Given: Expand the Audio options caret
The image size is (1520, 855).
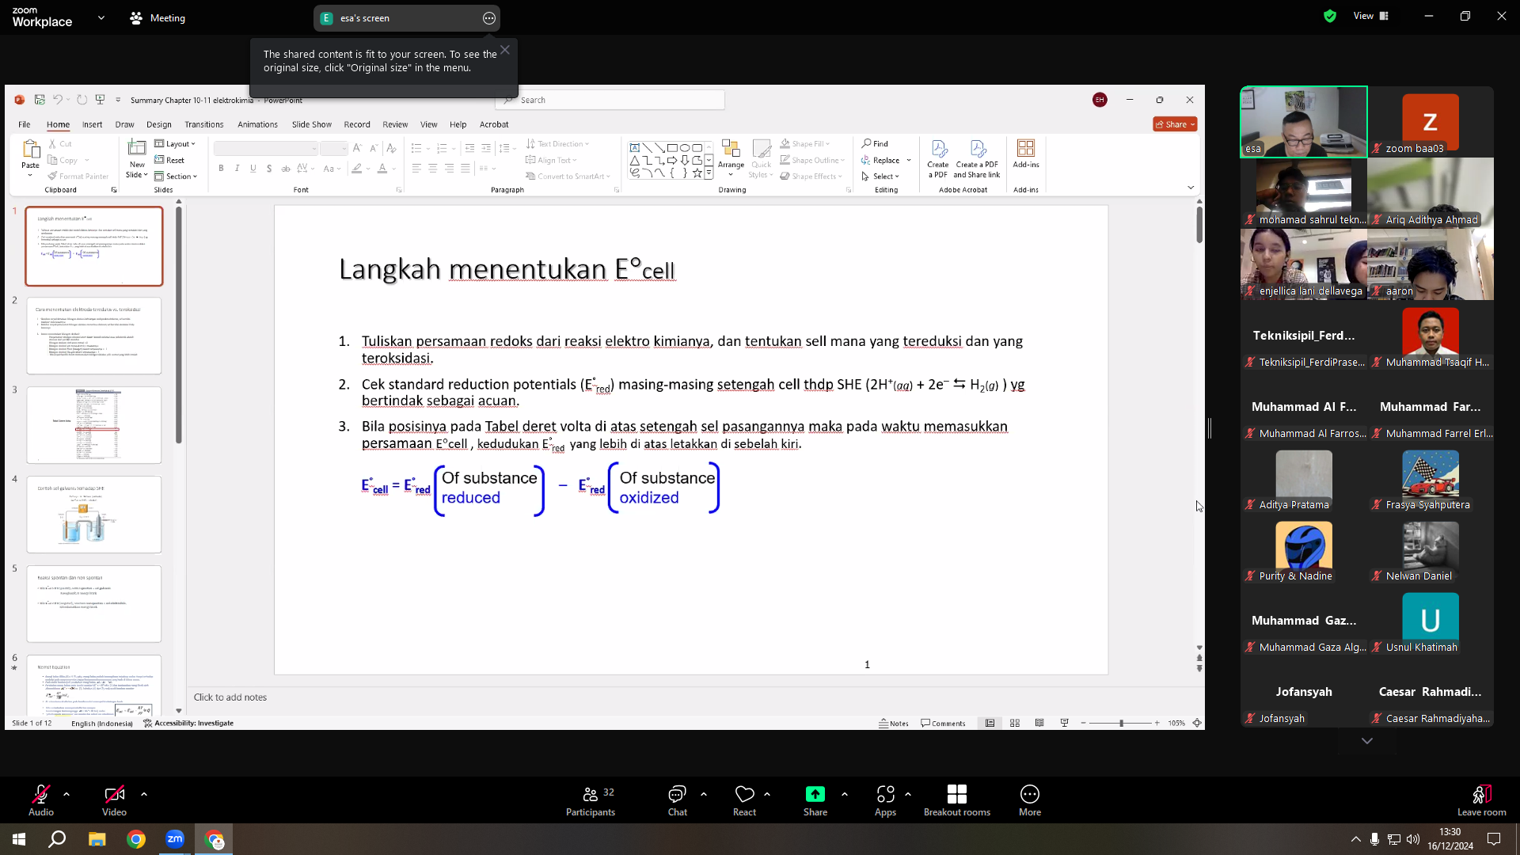Looking at the screenshot, I should [x=66, y=793].
